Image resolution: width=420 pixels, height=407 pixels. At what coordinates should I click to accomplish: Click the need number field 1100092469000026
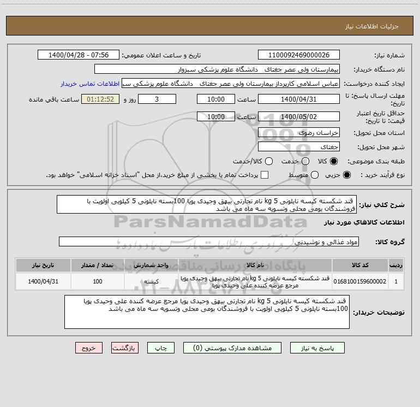click(x=299, y=55)
